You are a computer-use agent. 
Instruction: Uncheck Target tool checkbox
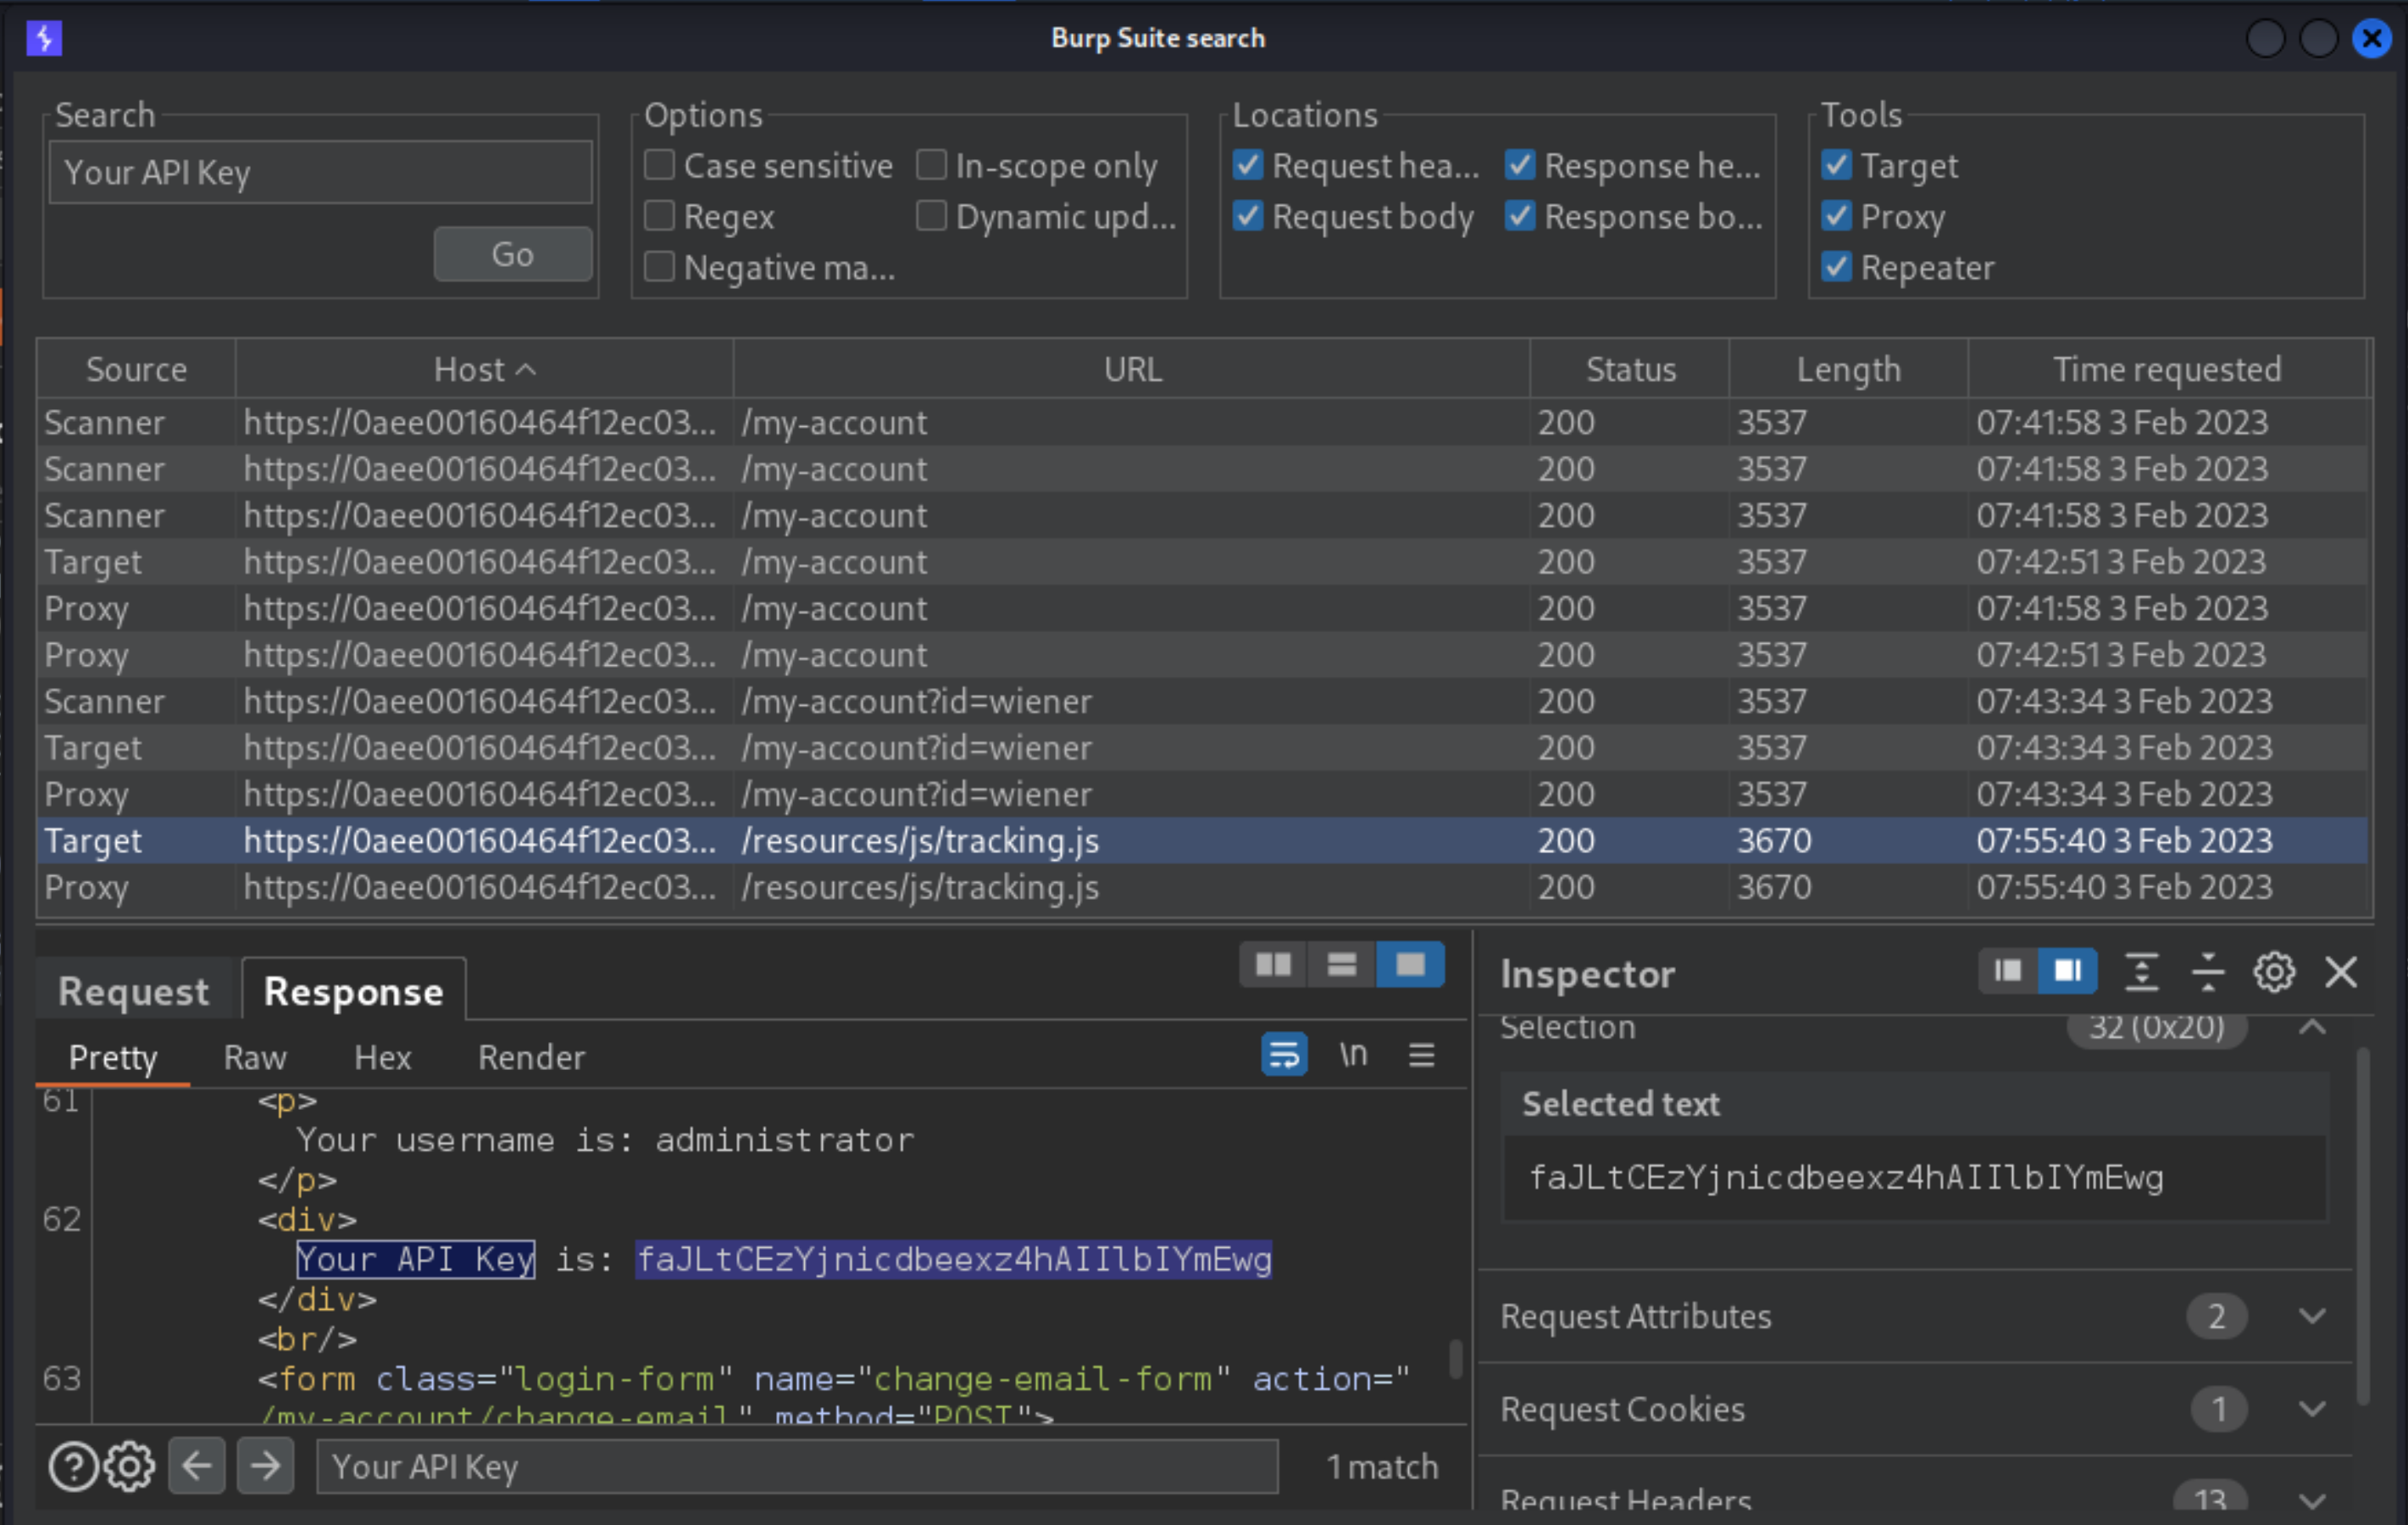point(1836,165)
